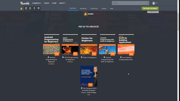Click 'The Complete iOS 11 and Swift' caption
The image size is (180, 101).
(x=89, y=90)
